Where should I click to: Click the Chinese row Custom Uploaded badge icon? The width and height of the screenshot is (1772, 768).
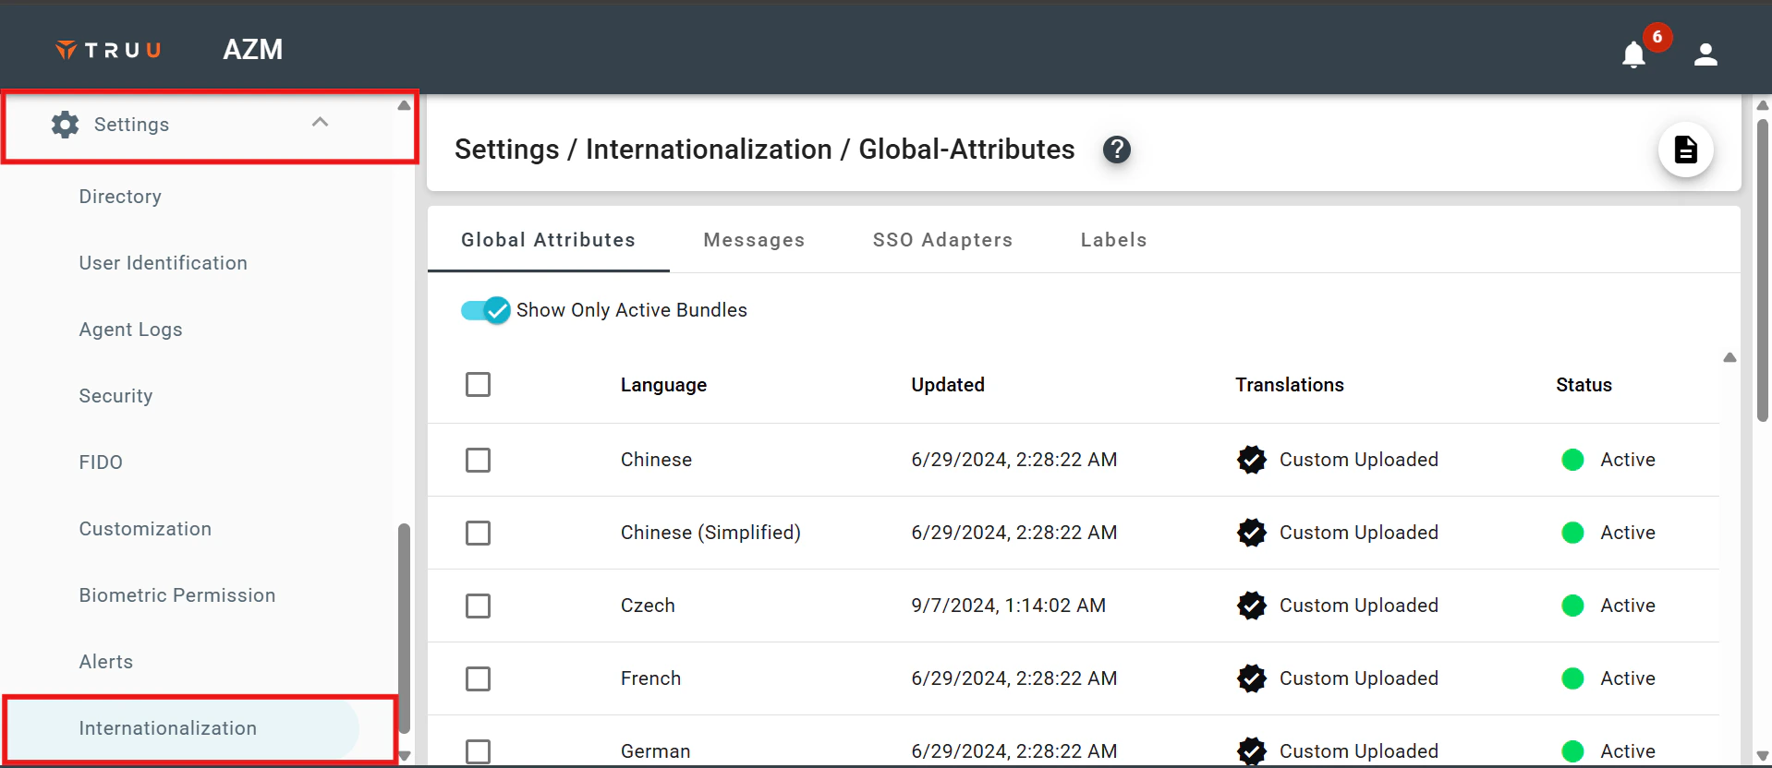[1252, 460]
